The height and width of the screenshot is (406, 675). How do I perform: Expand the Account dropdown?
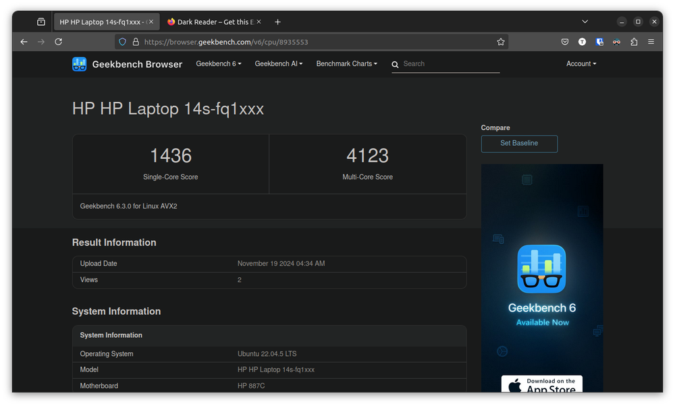tap(580, 63)
